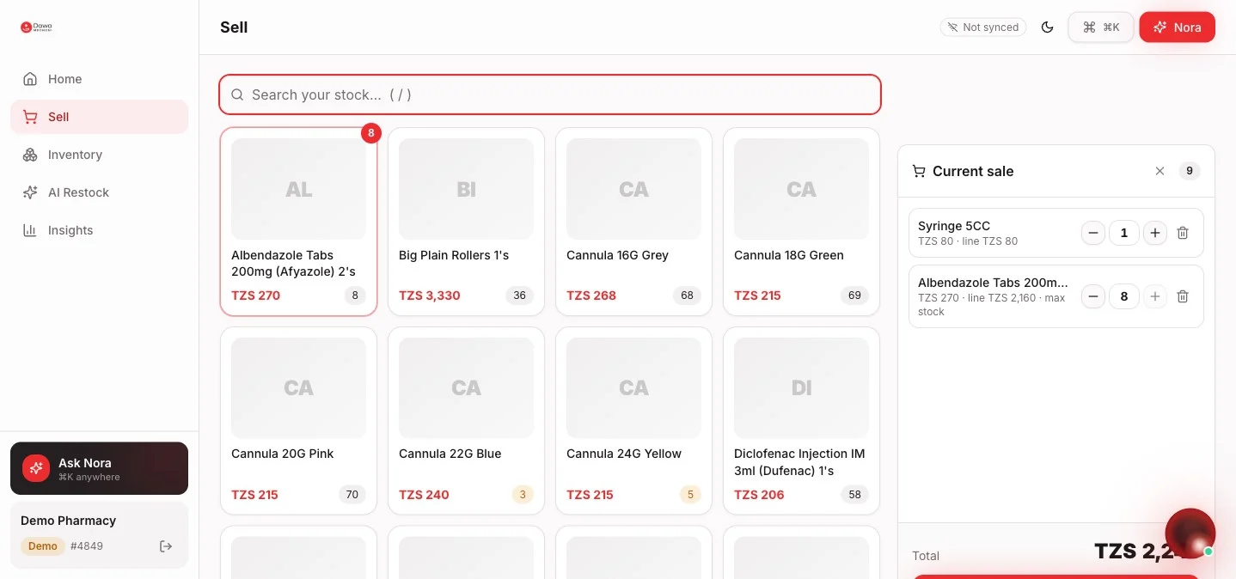Image resolution: width=1236 pixels, height=579 pixels.
Task: Click stock count 36 on Big Plain Rollers
Action: [x=519, y=296]
